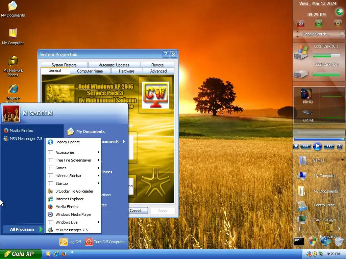346x259 pixels.
Task: Click sidebar media player stop button
Action: pos(296,146)
